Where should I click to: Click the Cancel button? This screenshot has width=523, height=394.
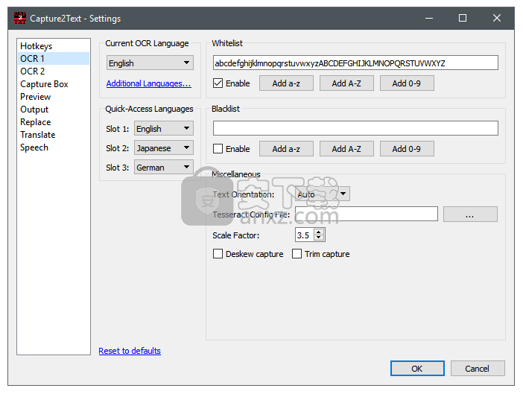point(478,369)
